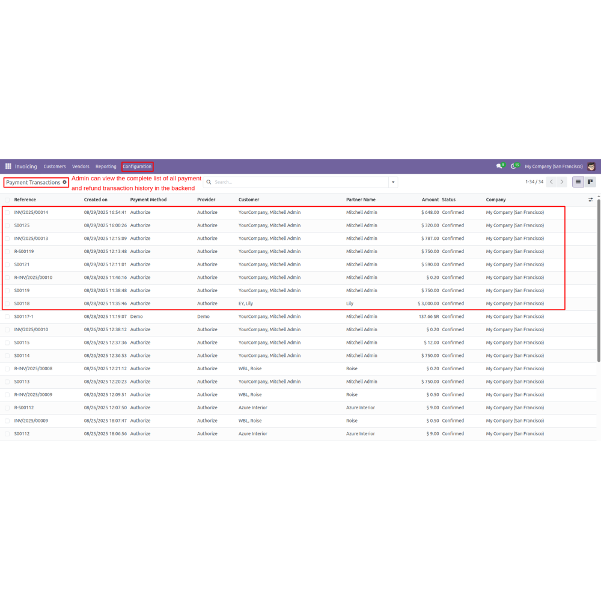Switch to list view

pos(578,182)
